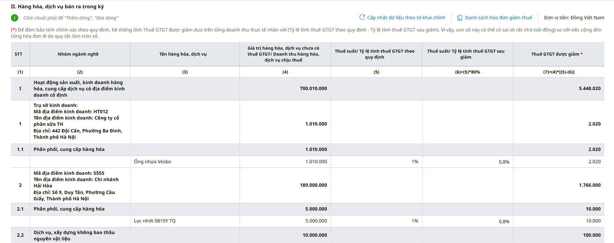This screenshot has width=614, height=243.
Task: Click row 1.1 Phân phối, cung cấp hàng hóa
Action: tap(307, 150)
